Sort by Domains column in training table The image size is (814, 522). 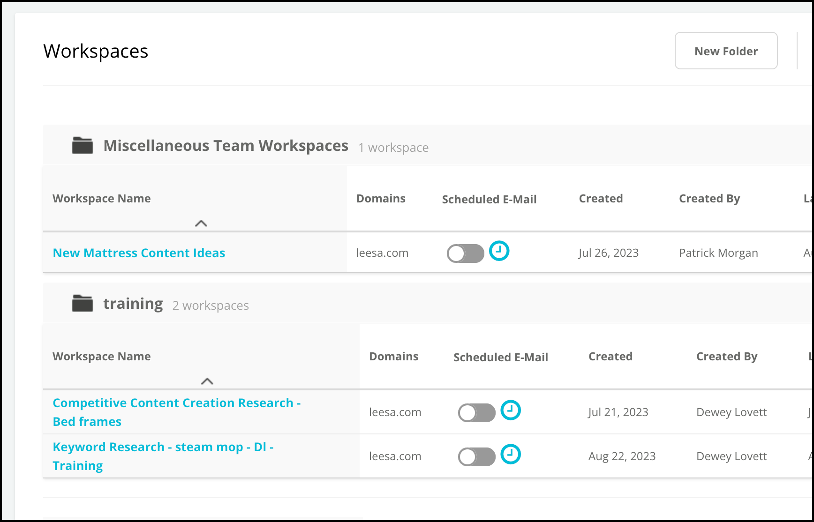click(x=394, y=357)
